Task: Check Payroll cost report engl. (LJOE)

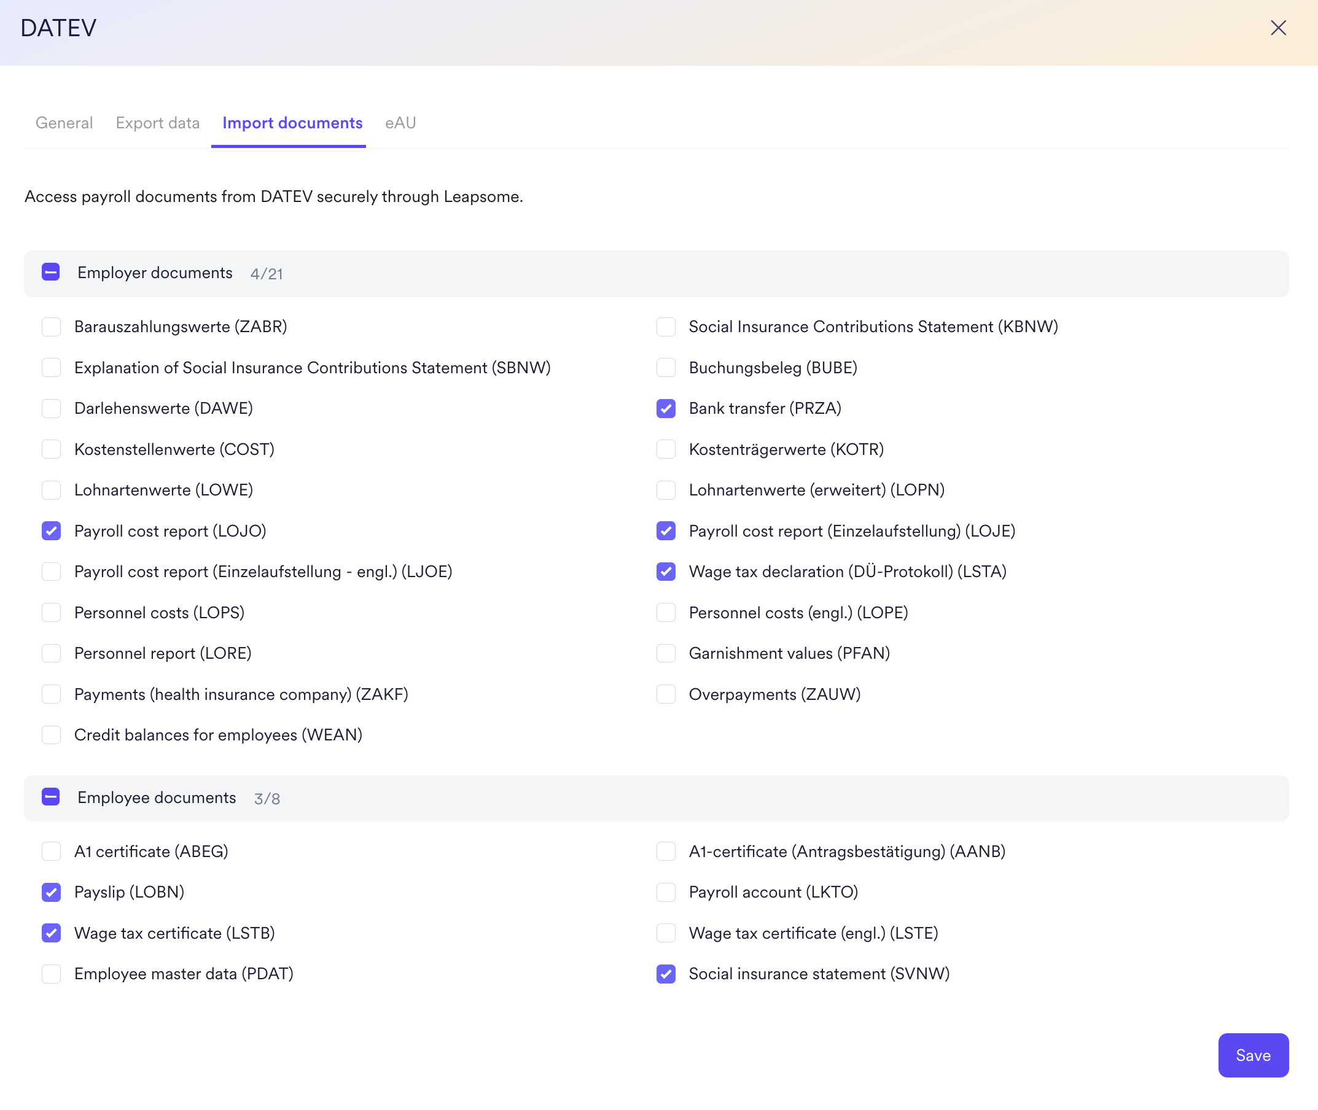Action: pos(51,572)
